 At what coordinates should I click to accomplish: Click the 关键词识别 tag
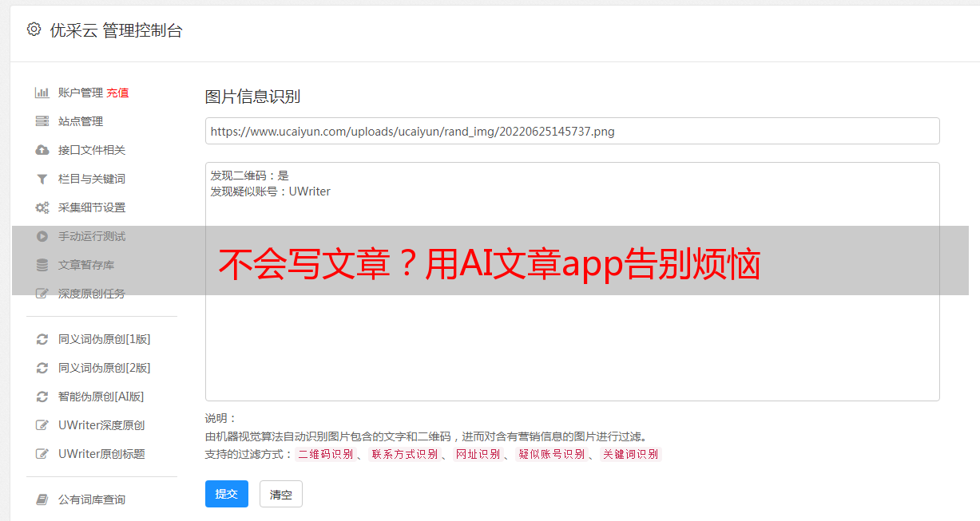(x=631, y=454)
